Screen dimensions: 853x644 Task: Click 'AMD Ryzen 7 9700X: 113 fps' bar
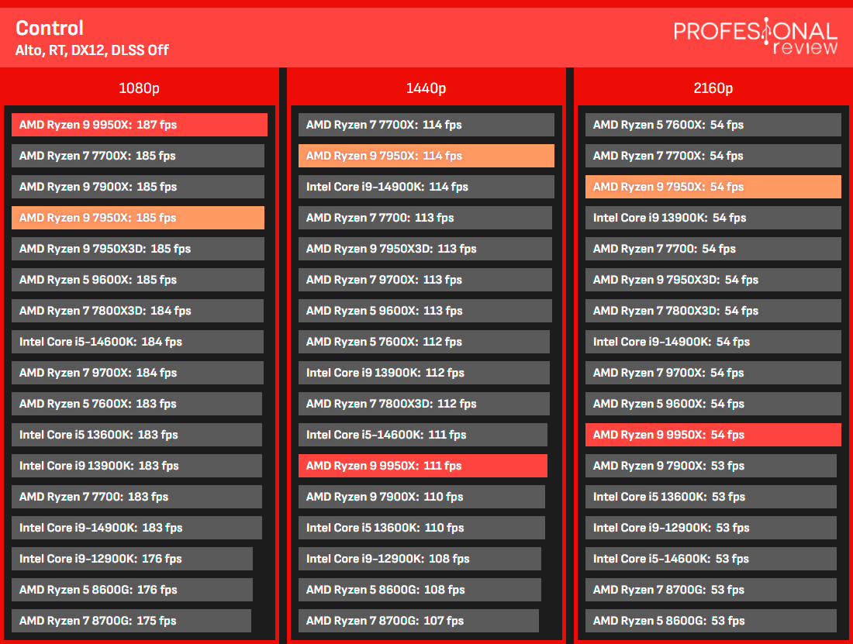click(426, 279)
